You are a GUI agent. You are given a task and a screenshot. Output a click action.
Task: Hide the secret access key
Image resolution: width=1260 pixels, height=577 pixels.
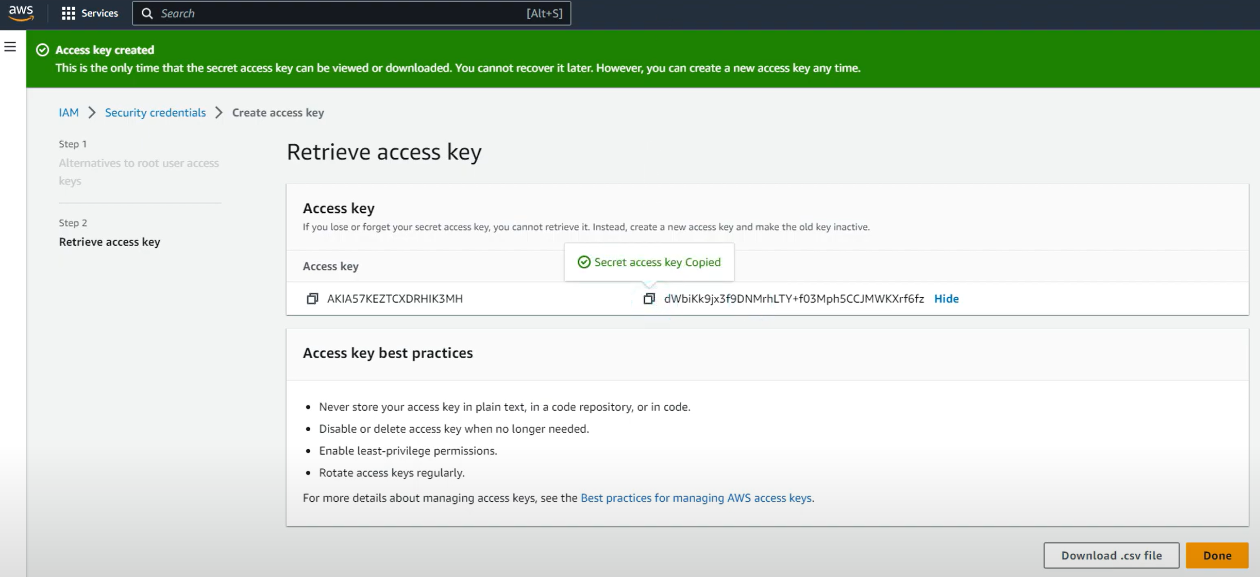tap(946, 299)
